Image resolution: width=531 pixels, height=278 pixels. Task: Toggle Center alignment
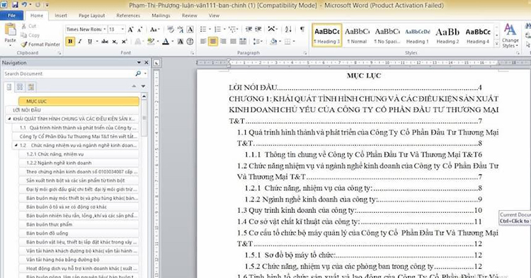213,42
